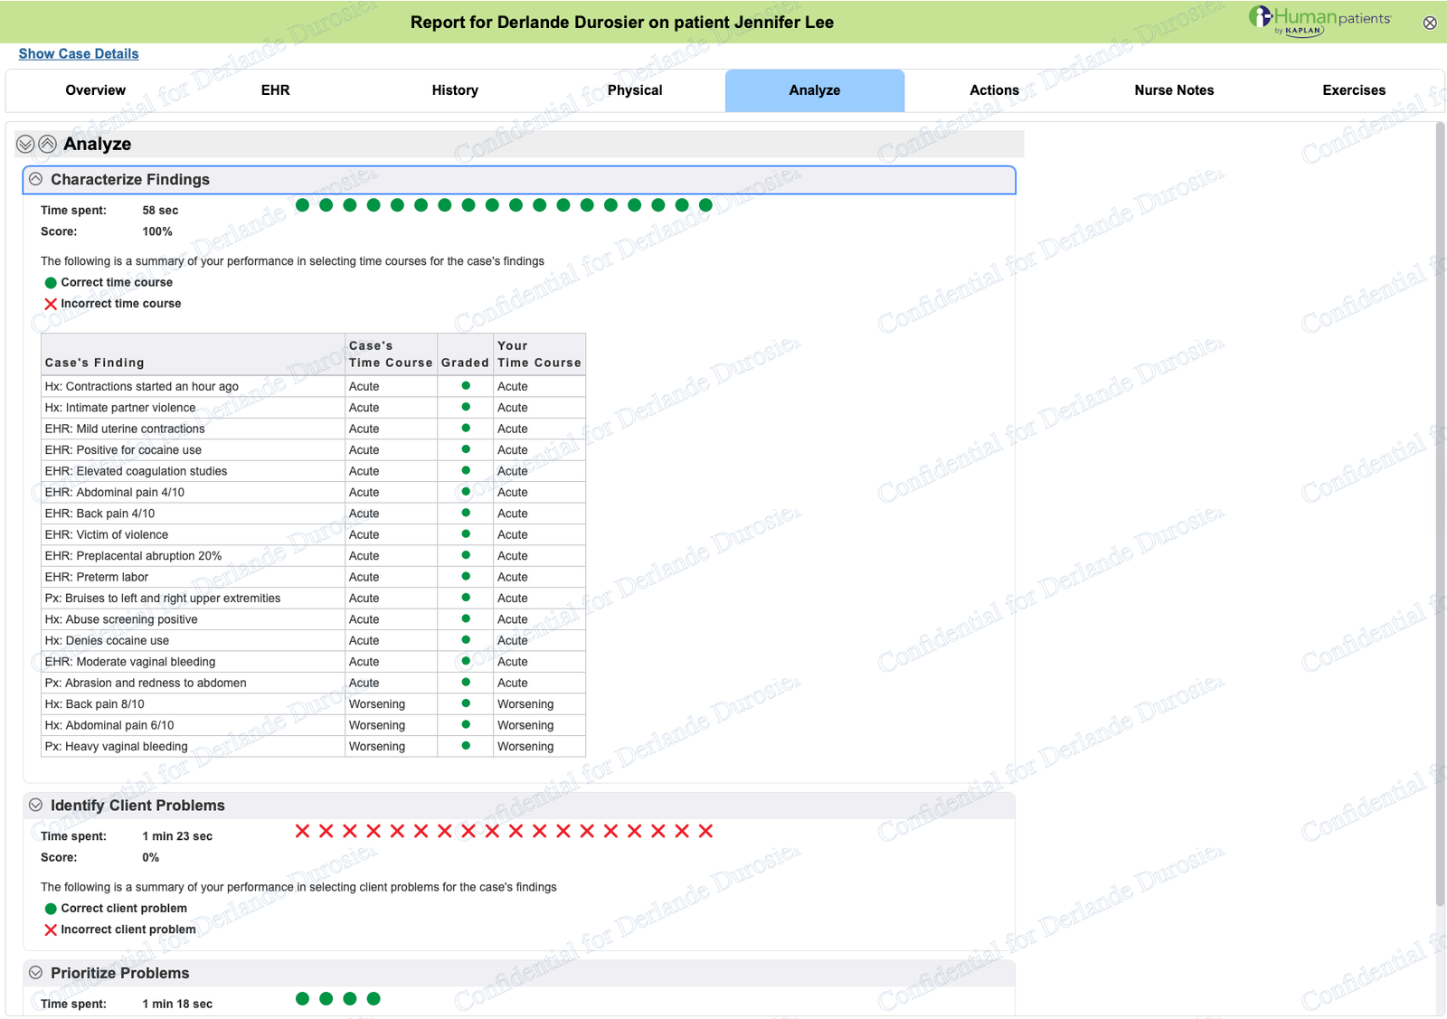
Task: Click case's Worsening time course for Hx Back pain 8/10
Action: [x=377, y=704]
